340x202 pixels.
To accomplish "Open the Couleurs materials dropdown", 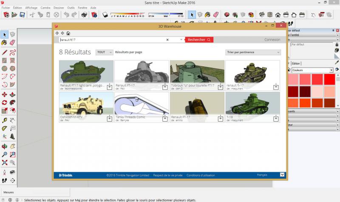I will pos(312,70).
